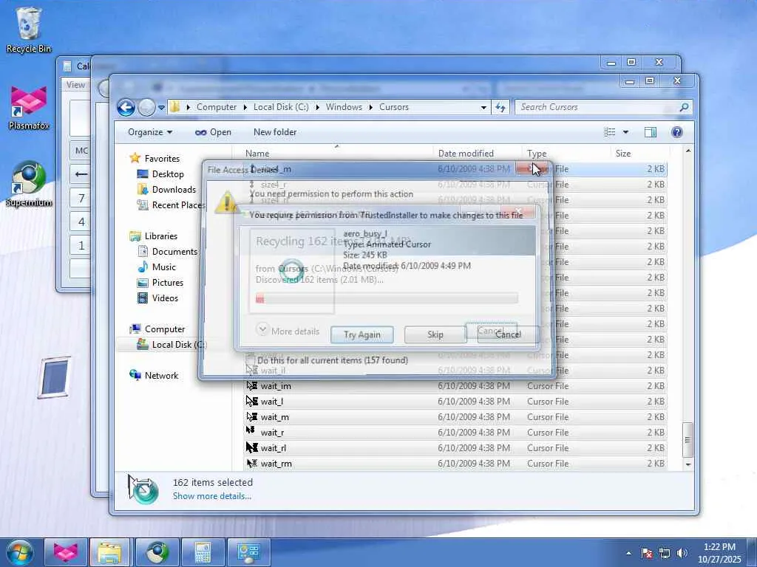Click the Calculator backspace arrow key
The width and height of the screenshot is (757, 567).
click(x=81, y=174)
